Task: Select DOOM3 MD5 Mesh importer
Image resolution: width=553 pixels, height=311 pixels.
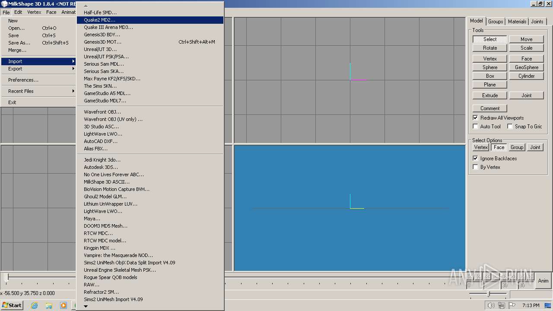Action: (150, 226)
